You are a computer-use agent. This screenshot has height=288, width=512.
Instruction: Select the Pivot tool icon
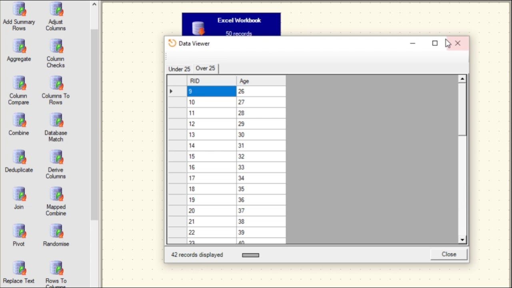[x=19, y=231]
